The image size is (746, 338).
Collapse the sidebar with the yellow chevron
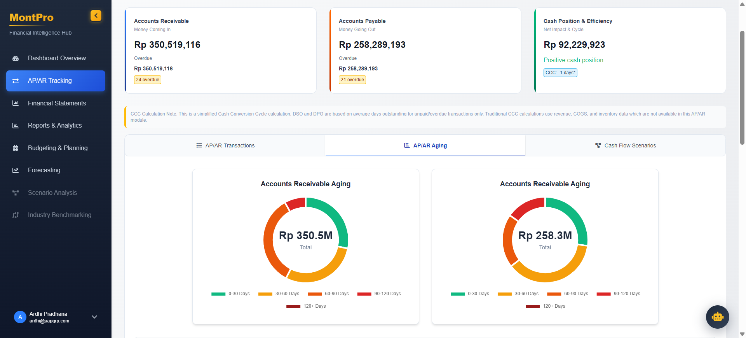(96, 16)
